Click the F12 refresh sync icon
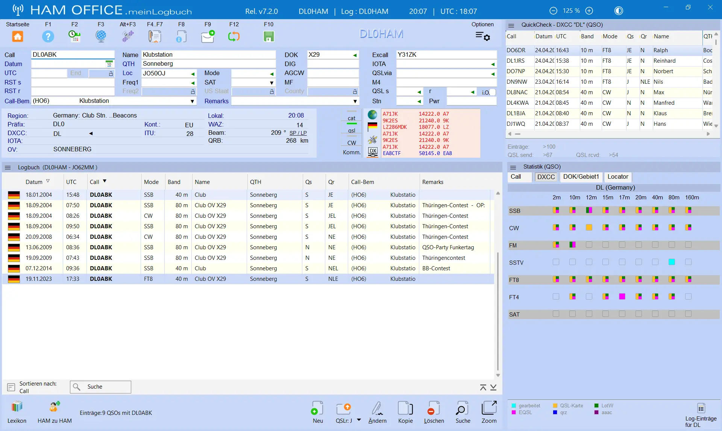The width and height of the screenshot is (722, 431). point(234,36)
